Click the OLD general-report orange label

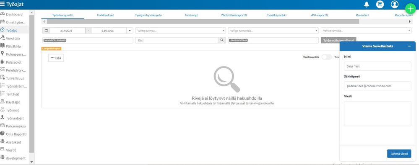click(51, 49)
